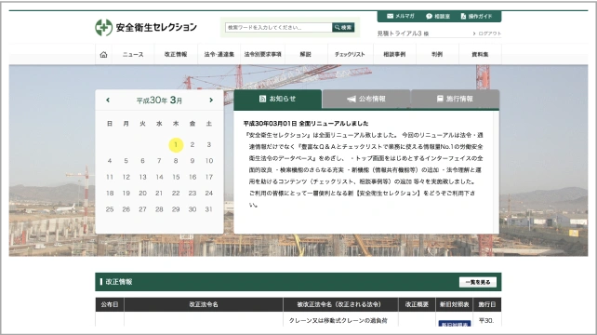The image size is (597, 335).
Task: Click the 検索 search button
Action: point(343,27)
